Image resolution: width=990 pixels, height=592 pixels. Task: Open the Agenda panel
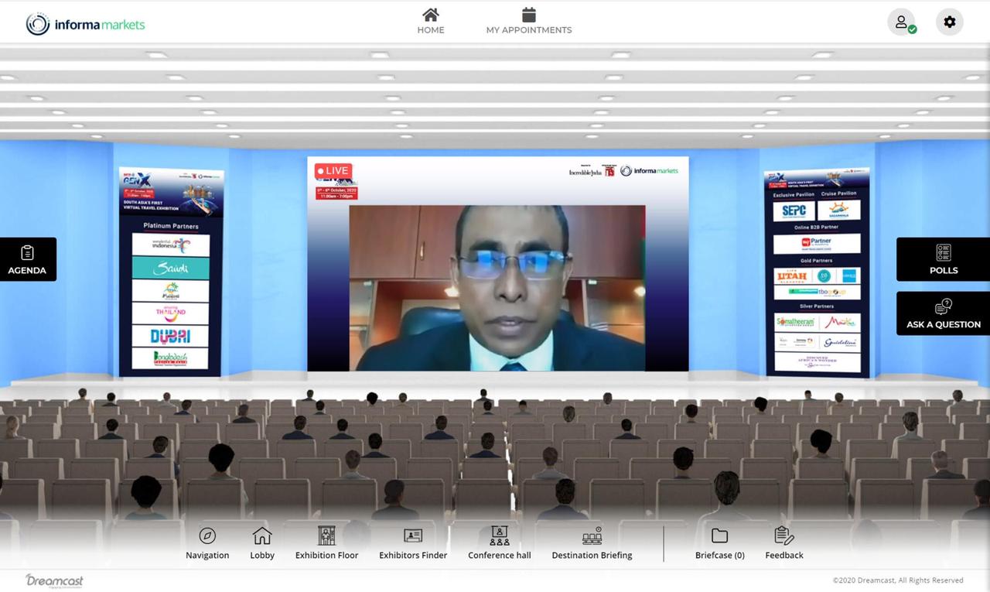coord(28,259)
